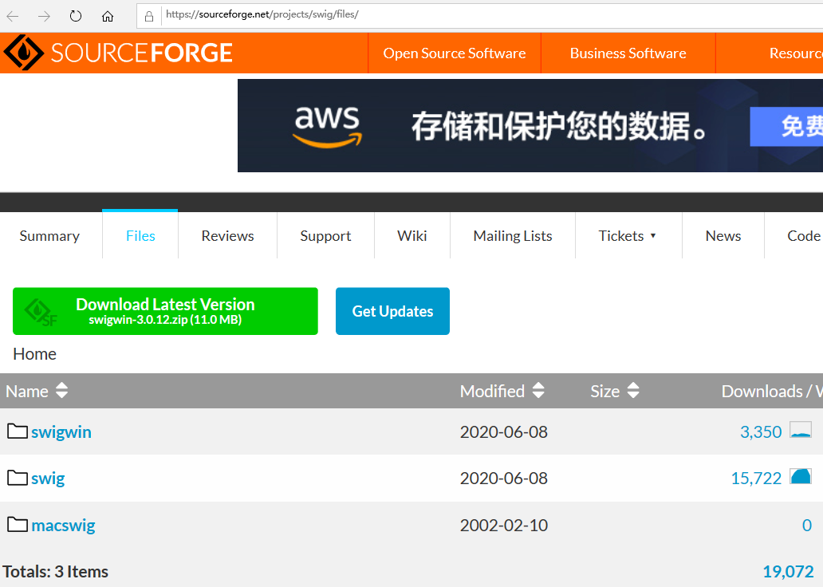Click the browser back arrow
This screenshot has height=587, width=823.
coord(13,16)
